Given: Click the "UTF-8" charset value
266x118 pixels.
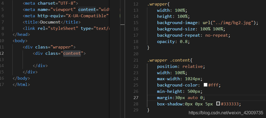Looking at the screenshot, I should [x=67, y=3].
